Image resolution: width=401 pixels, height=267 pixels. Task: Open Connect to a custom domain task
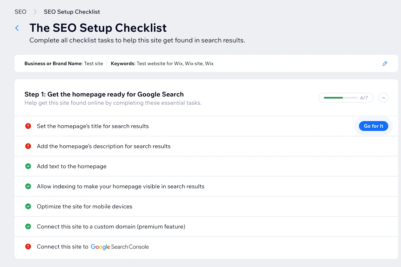pyautogui.click(x=111, y=226)
